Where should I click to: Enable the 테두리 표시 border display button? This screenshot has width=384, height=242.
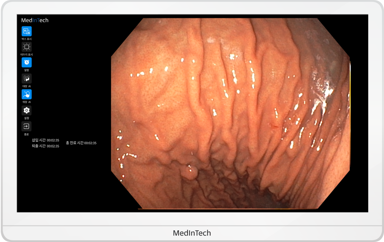point(26,47)
